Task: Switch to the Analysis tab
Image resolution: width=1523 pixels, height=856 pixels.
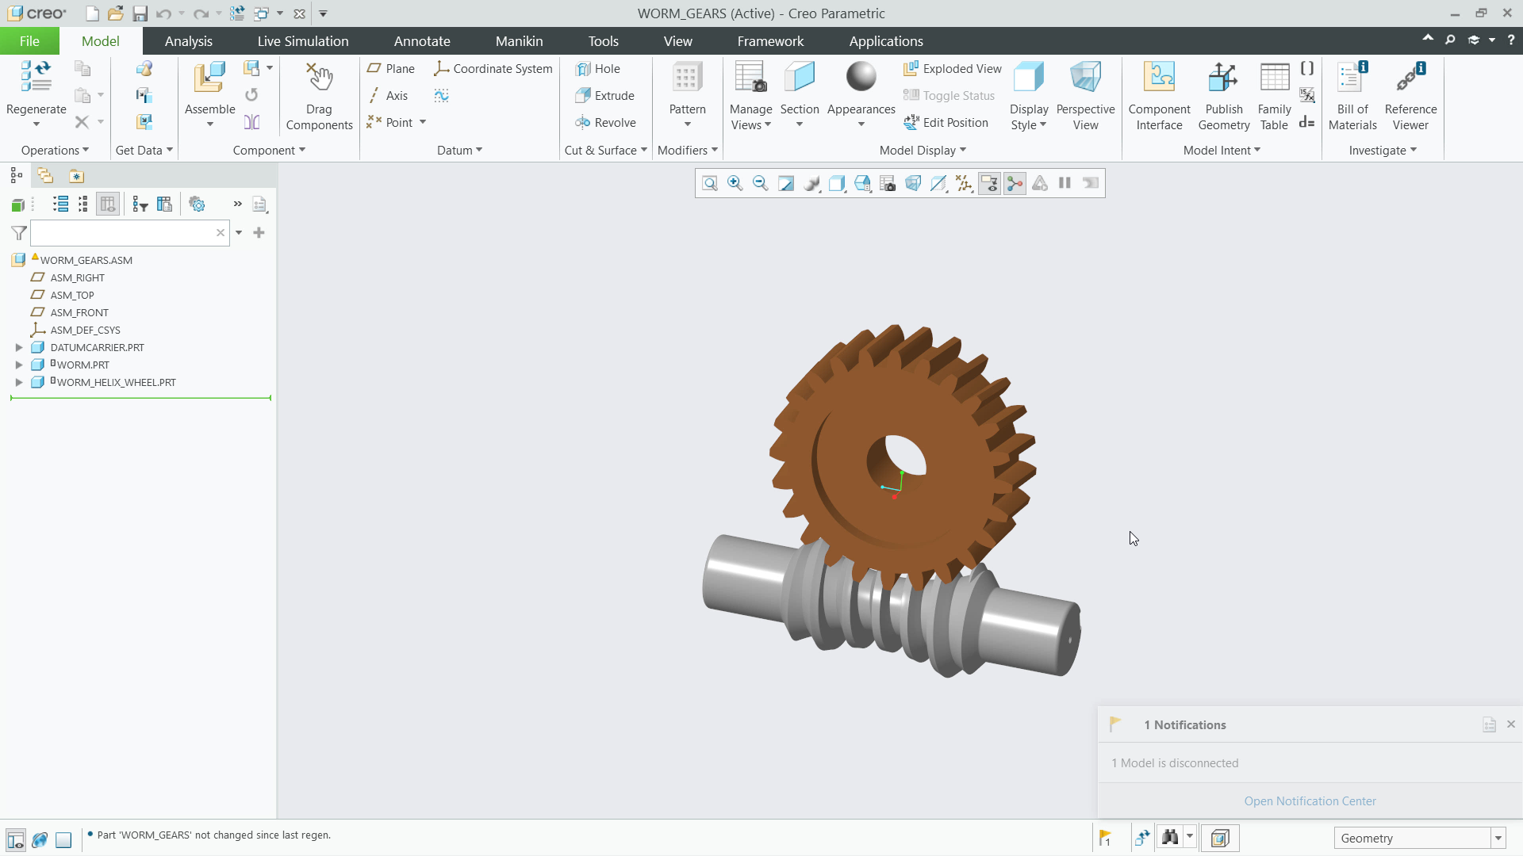Action: tap(188, 41)
